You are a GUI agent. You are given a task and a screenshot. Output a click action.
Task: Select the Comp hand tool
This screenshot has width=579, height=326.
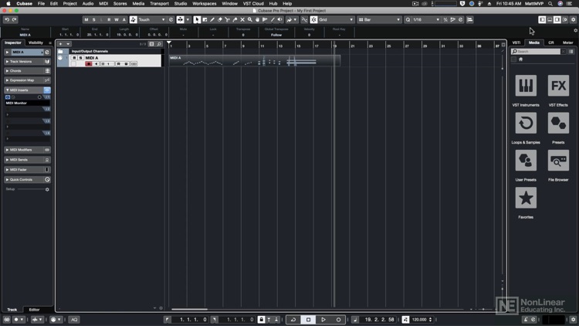pos(257,19)
